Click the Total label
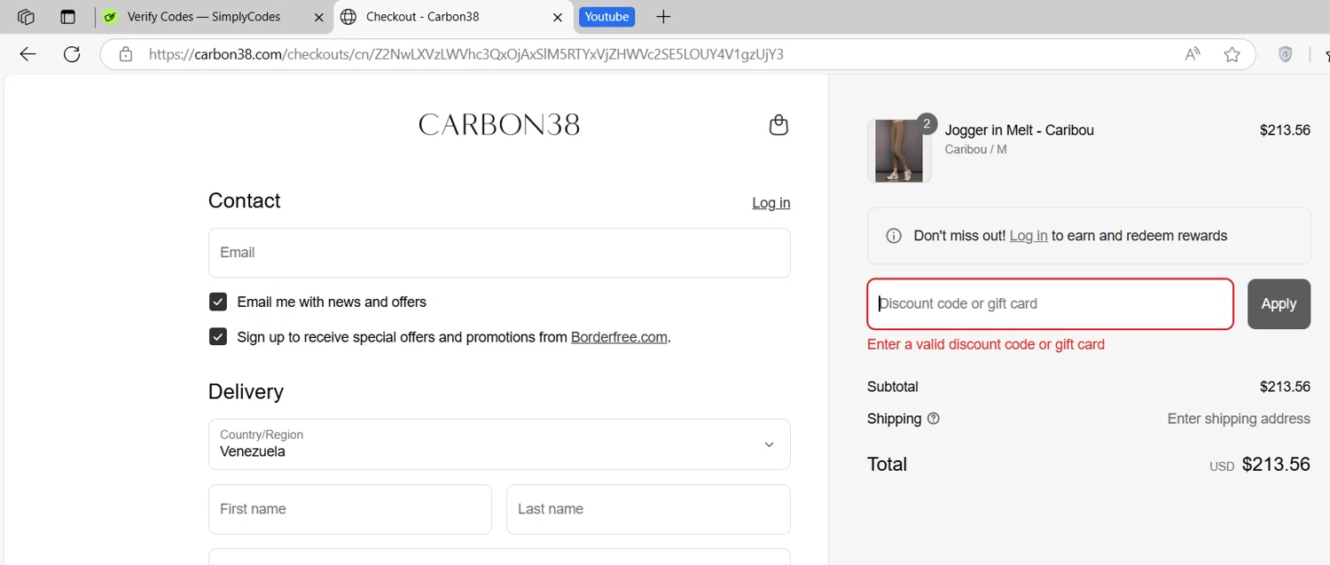Image resolution: width=1330 pixels, height=565 pixels. pyautogui.click(x=887, y=464)
